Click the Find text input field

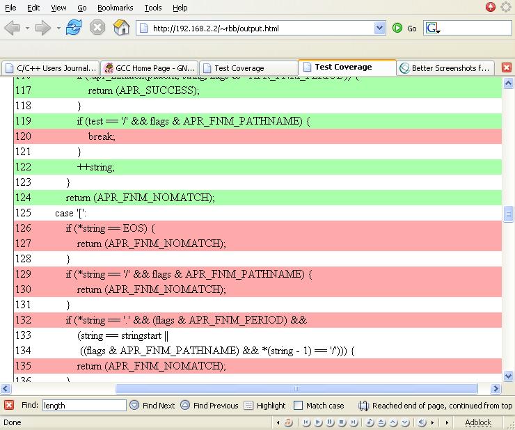pyautogui.click(x=84, y=405)
